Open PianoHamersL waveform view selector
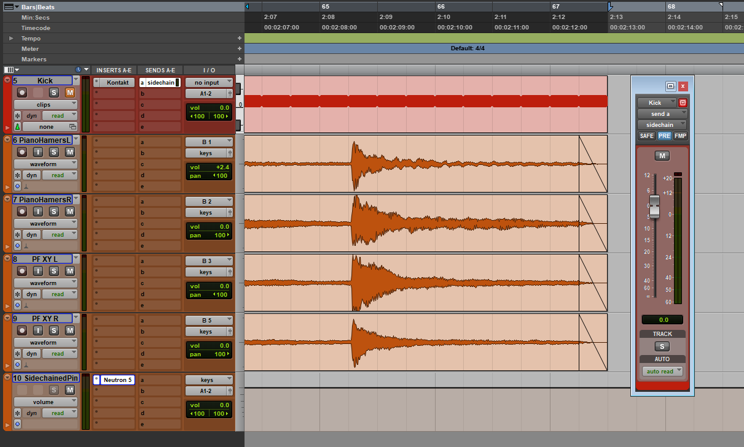 tap(45, 164)
